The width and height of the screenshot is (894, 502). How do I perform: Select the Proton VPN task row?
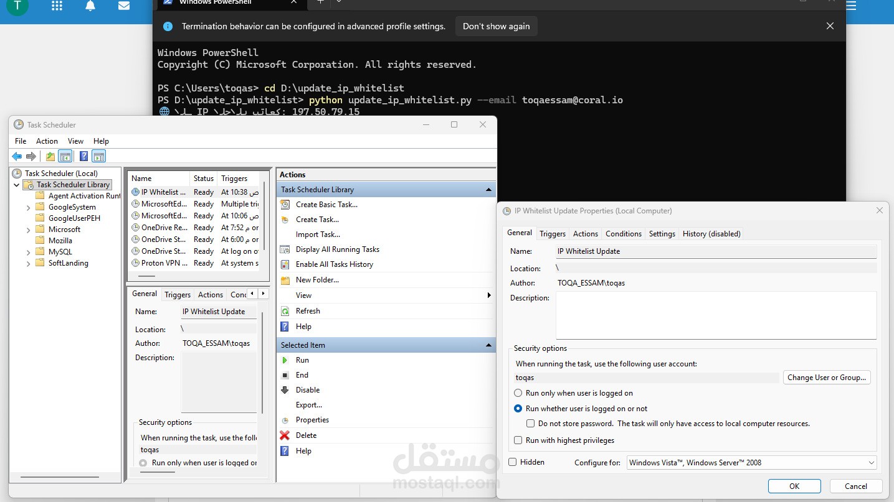[194, 263]
